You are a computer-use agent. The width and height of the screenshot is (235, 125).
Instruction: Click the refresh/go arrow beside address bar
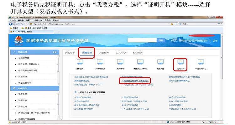coord(176,24)
